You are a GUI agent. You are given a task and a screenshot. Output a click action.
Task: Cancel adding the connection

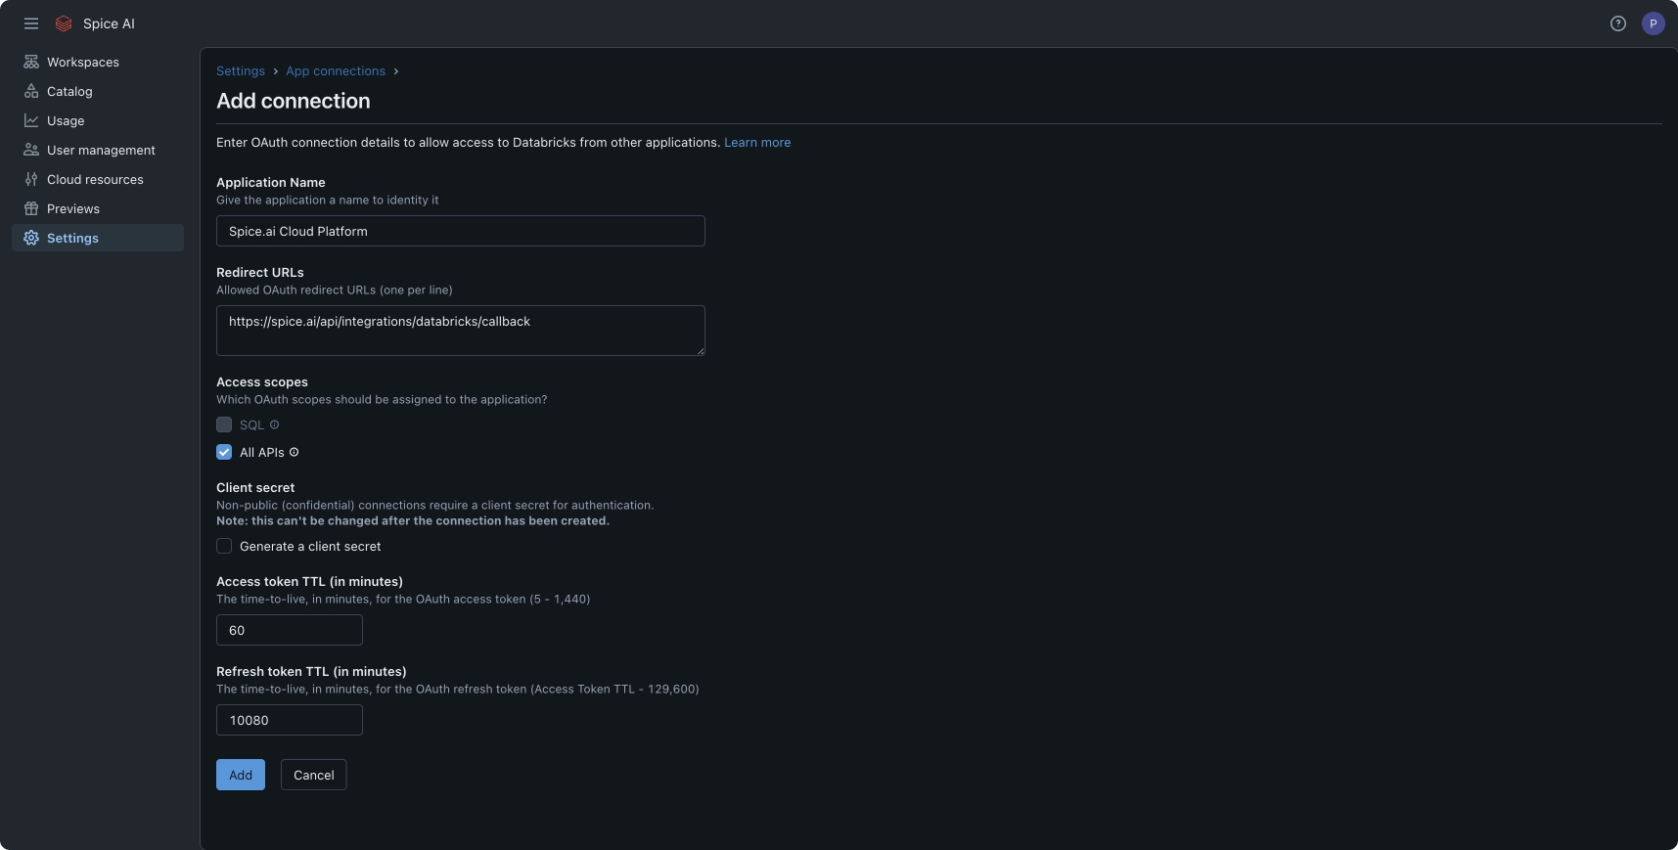coord(313,775)
